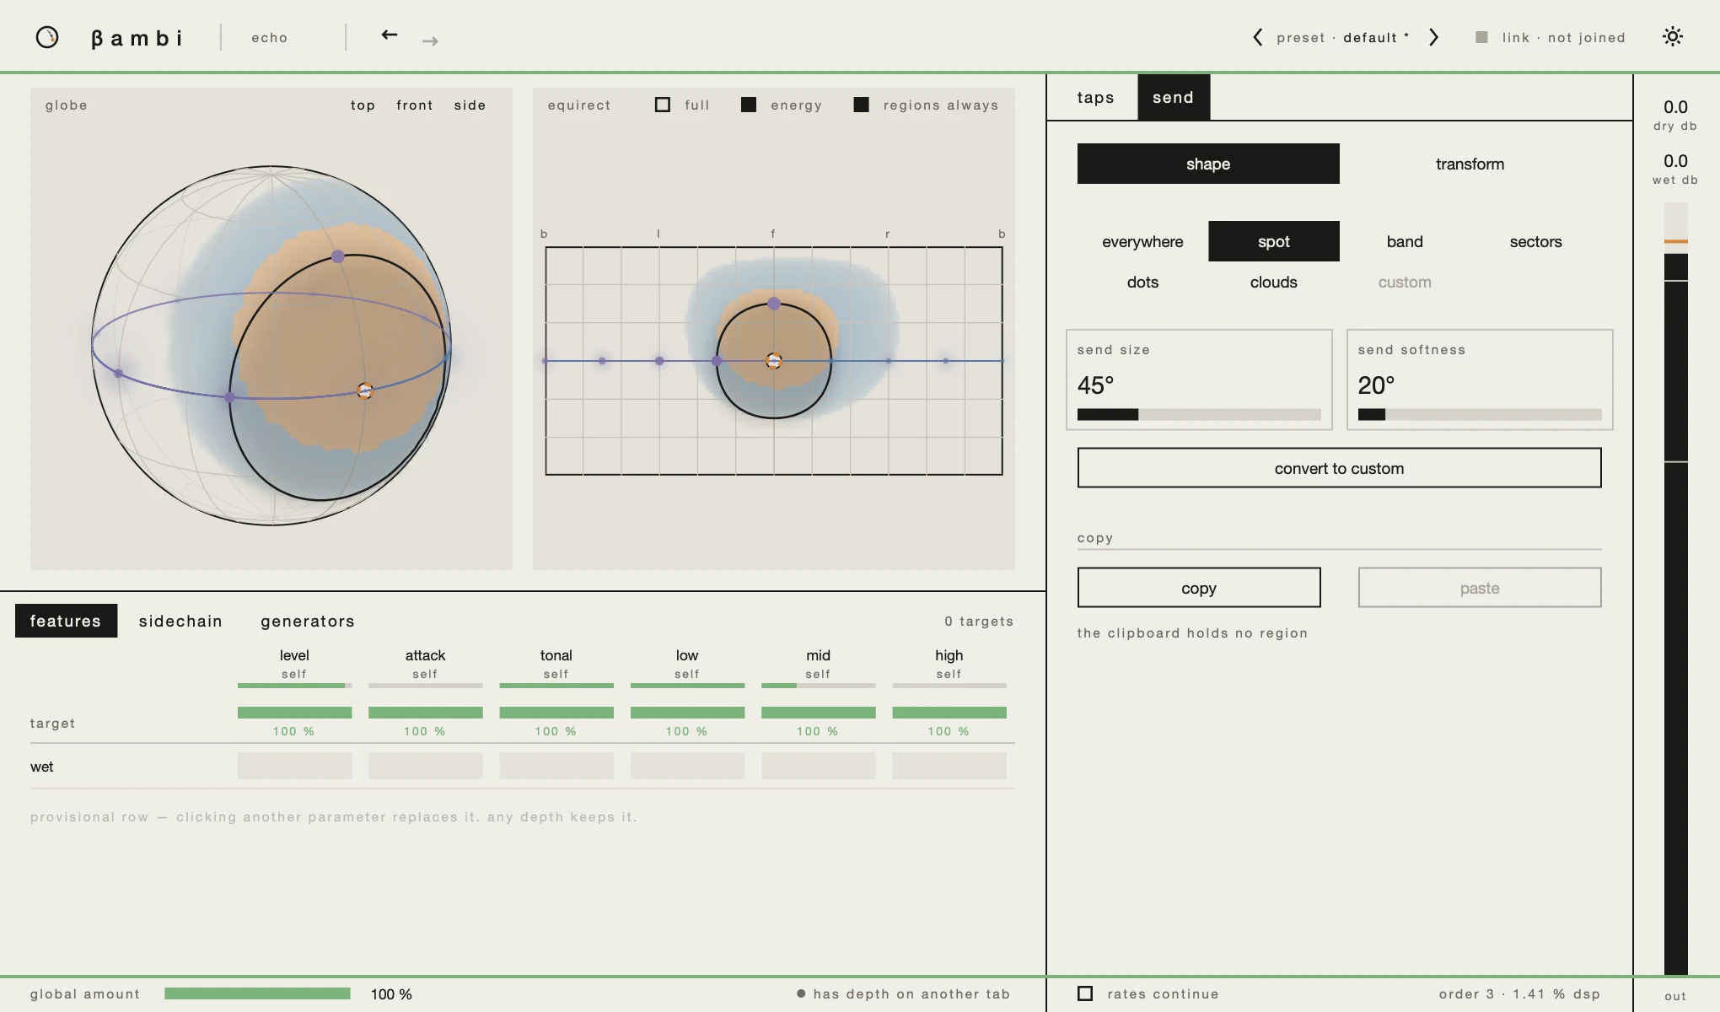1720x1012 pixels.
Task: Click the output level meter
Action: (x=1676, y=589)
